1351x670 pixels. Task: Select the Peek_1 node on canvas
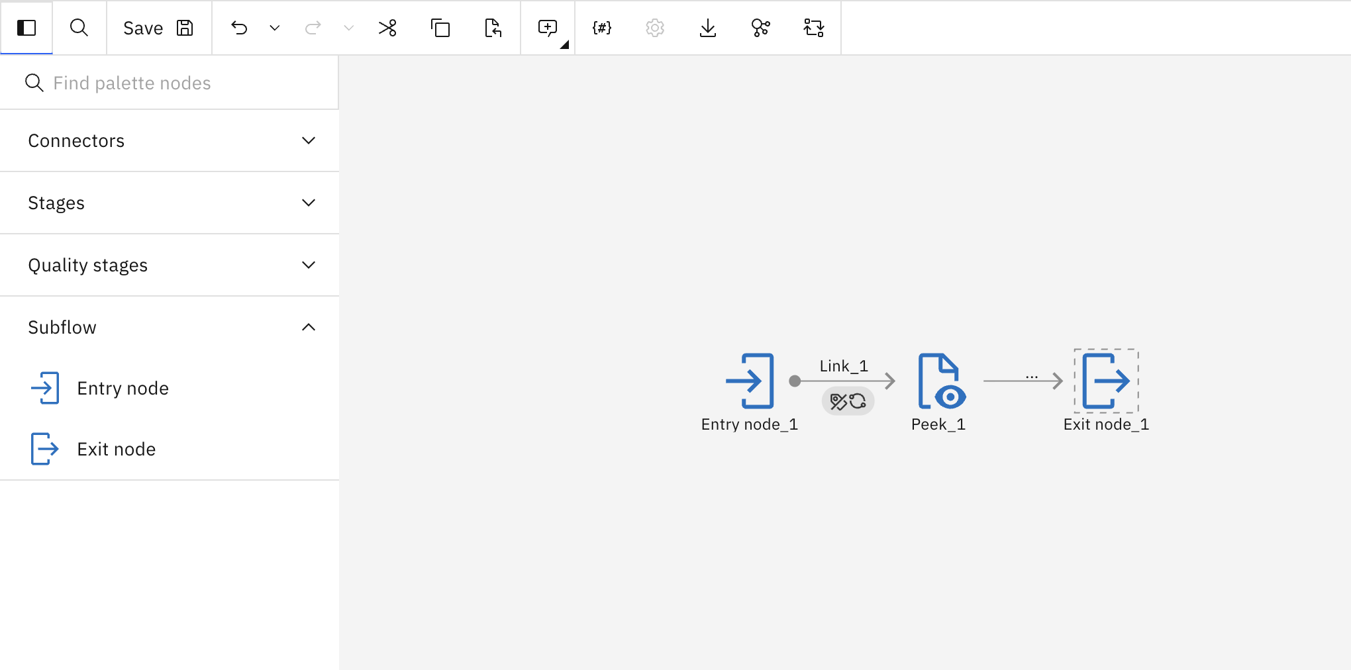pyautogui.click(x=940, y=381)
